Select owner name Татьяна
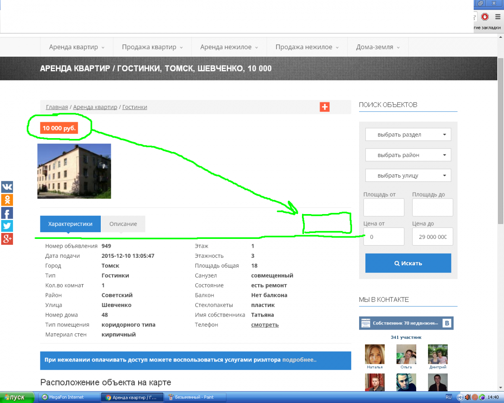504x403 pixels. (262, 315)
